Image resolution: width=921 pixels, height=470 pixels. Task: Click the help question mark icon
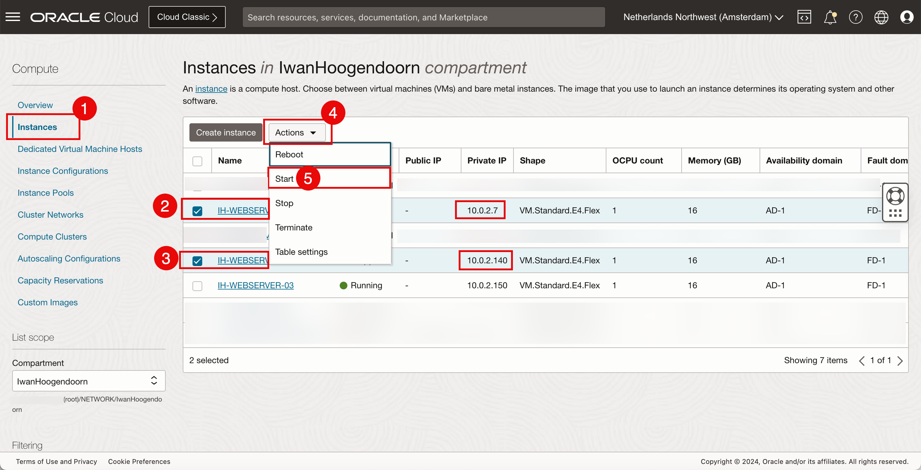point(856,17)
